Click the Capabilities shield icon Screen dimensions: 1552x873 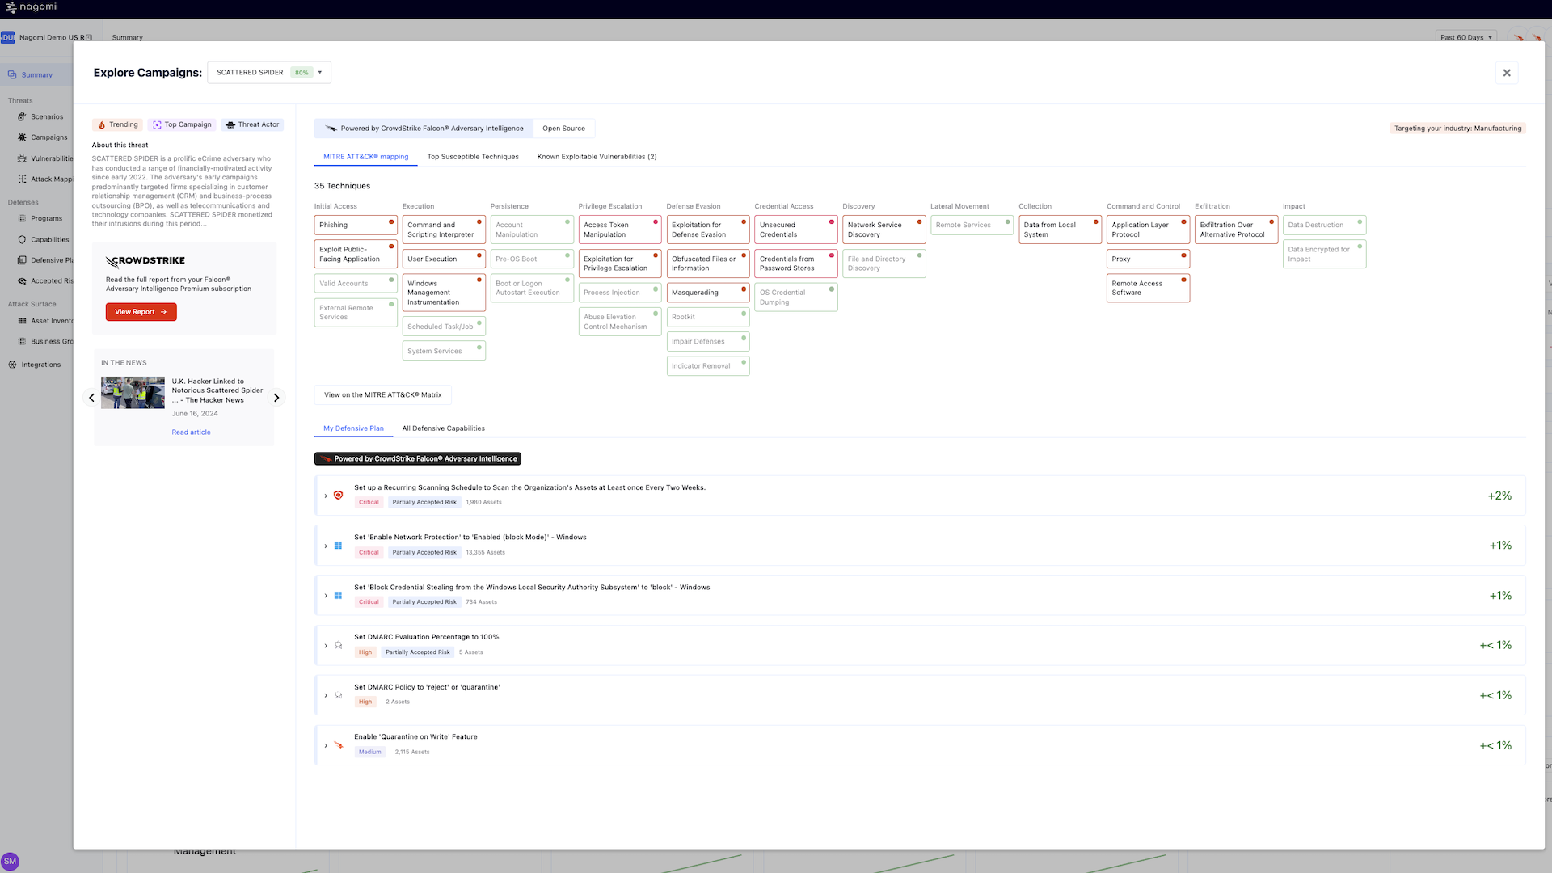[22, 239]
